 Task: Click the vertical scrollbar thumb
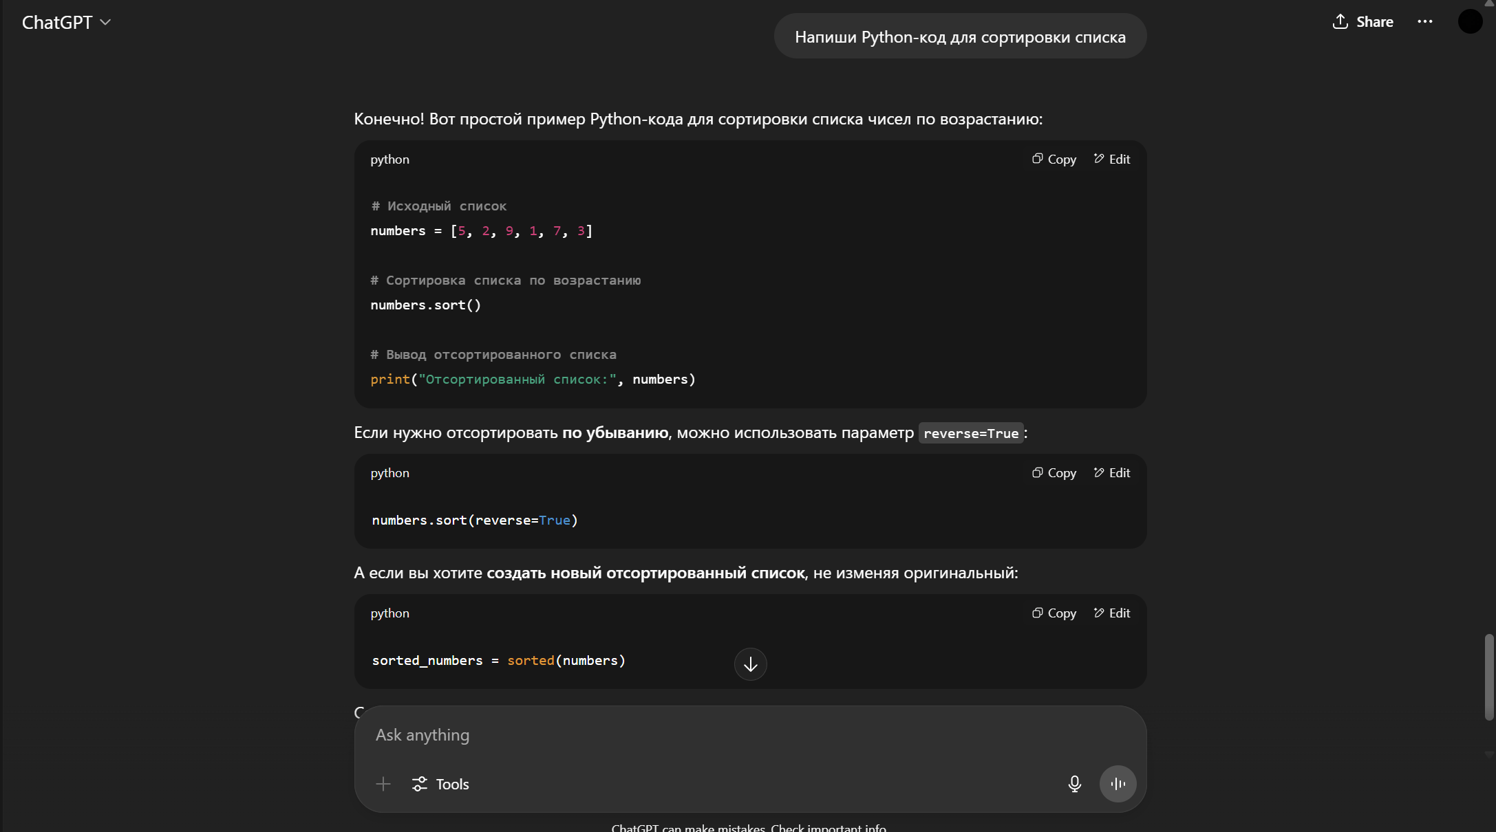click(1489, 677)
